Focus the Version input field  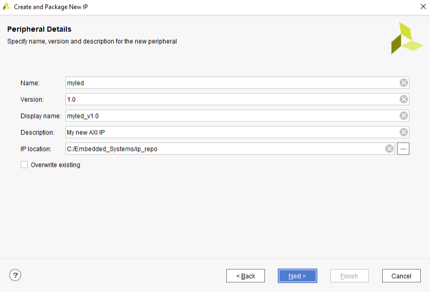pyautogui.click(x=231, y=99)
